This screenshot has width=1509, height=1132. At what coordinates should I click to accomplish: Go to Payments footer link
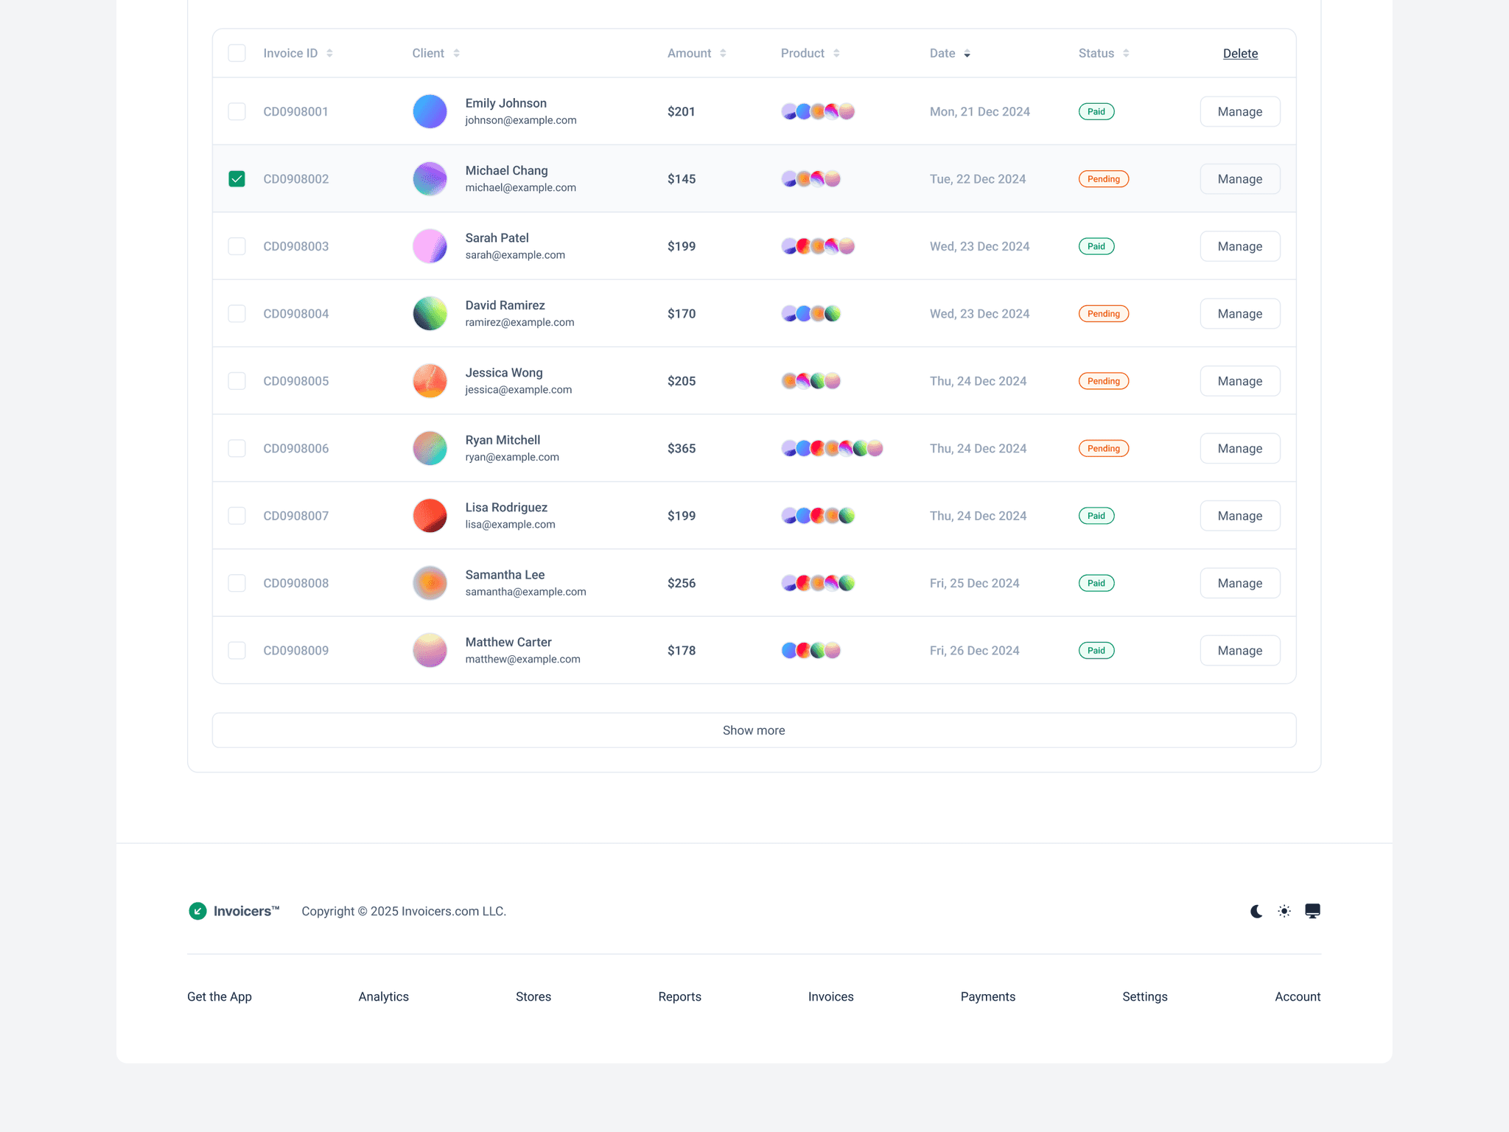point(987,996)
